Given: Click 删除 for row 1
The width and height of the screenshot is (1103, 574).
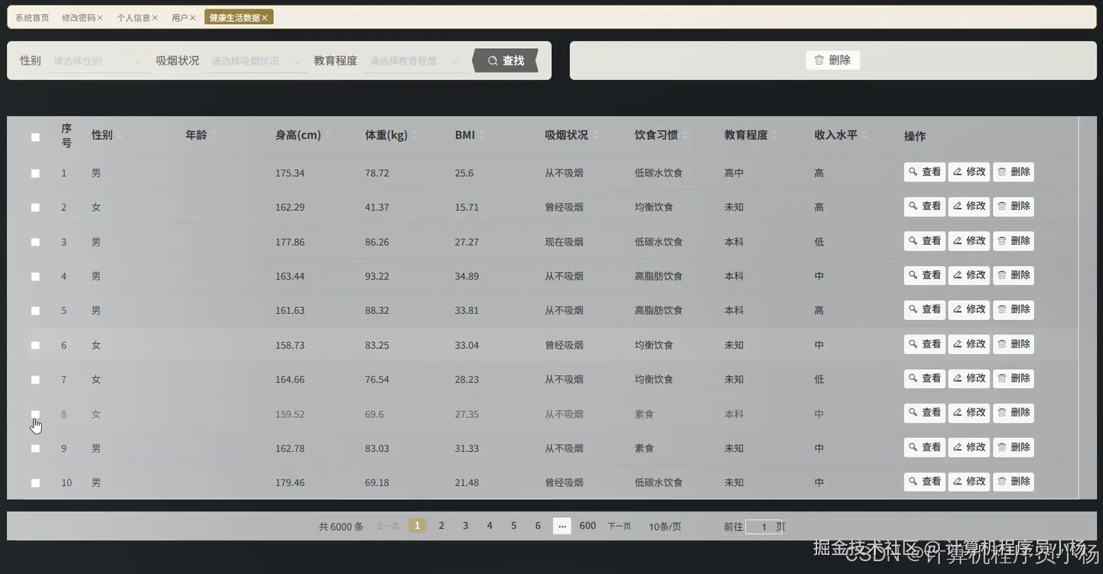Looking at the screenshot, I should coord(1013,172).
